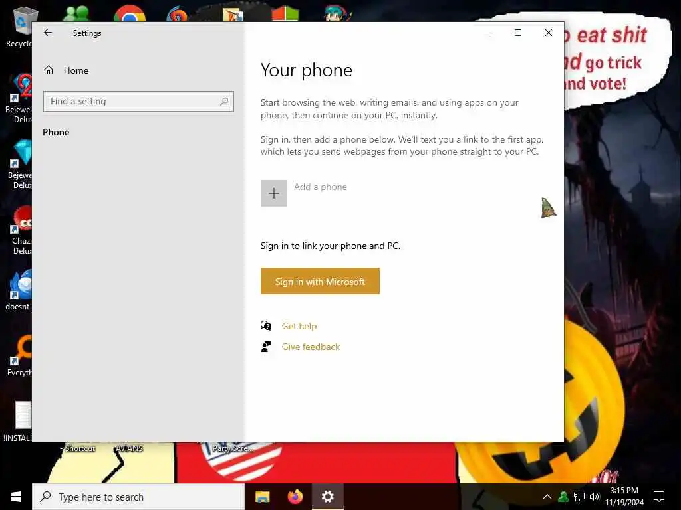This screenshot has width=681, height=510.
Task: Select the AVIANS desktop item
Action: [x=130, y=448]
